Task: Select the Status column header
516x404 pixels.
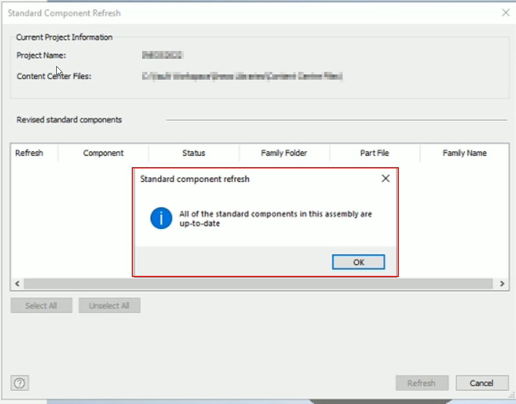Action: tap(193, 153)
